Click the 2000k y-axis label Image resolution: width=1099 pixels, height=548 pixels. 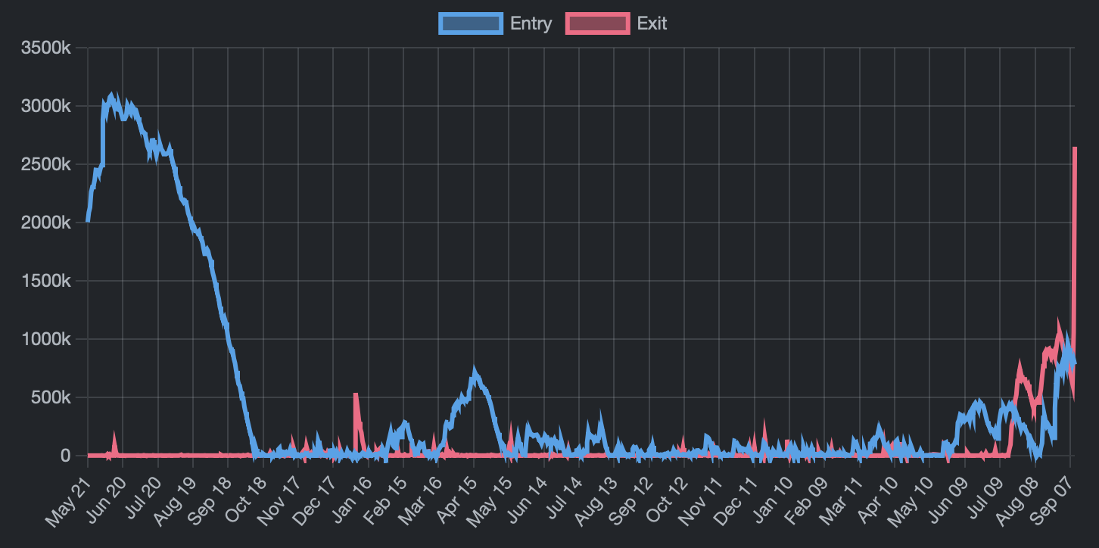point(45,222)
